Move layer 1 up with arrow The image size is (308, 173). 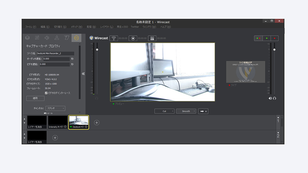24,119
